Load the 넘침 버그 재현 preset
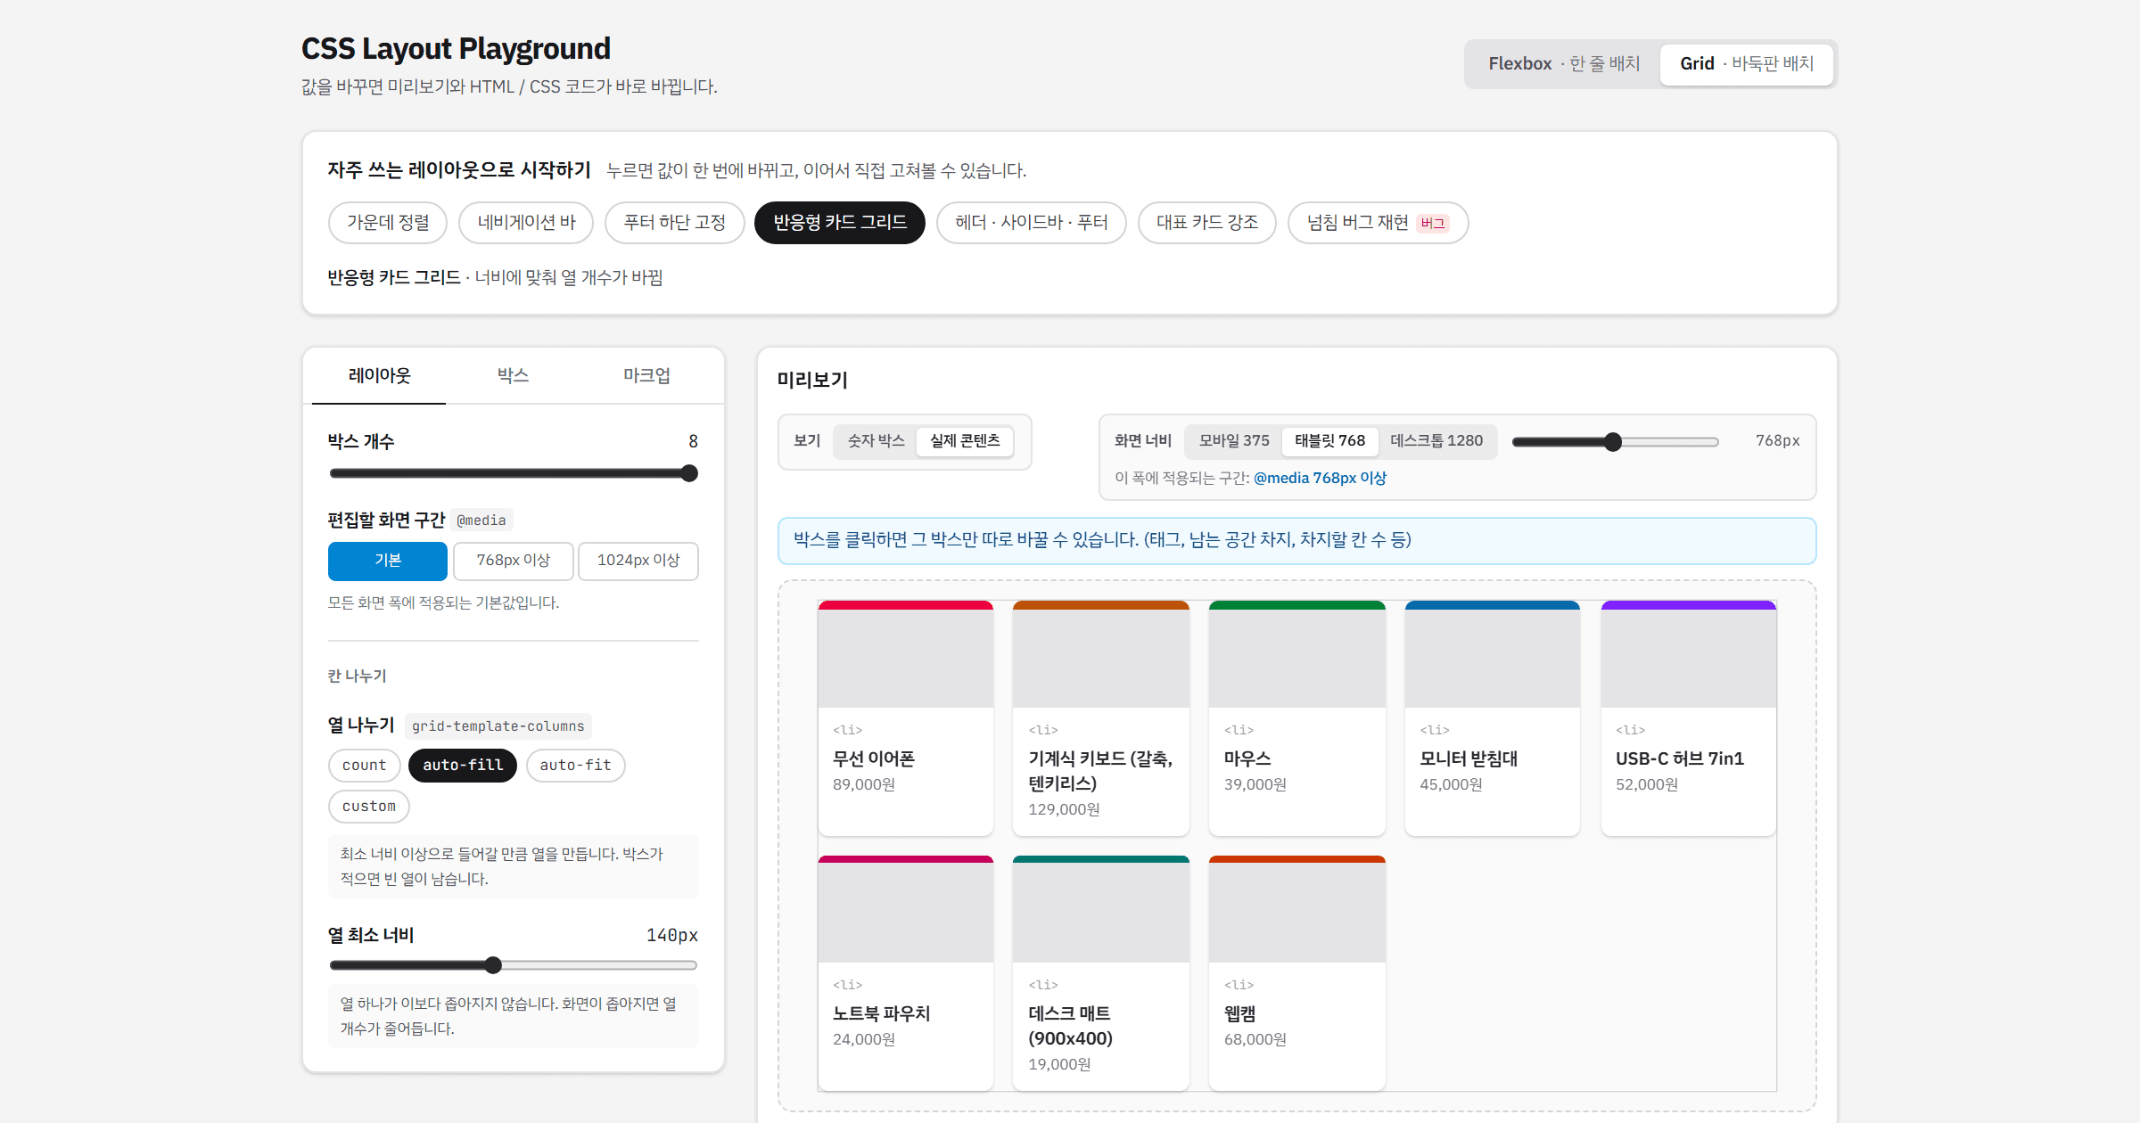 [1378, 223]
